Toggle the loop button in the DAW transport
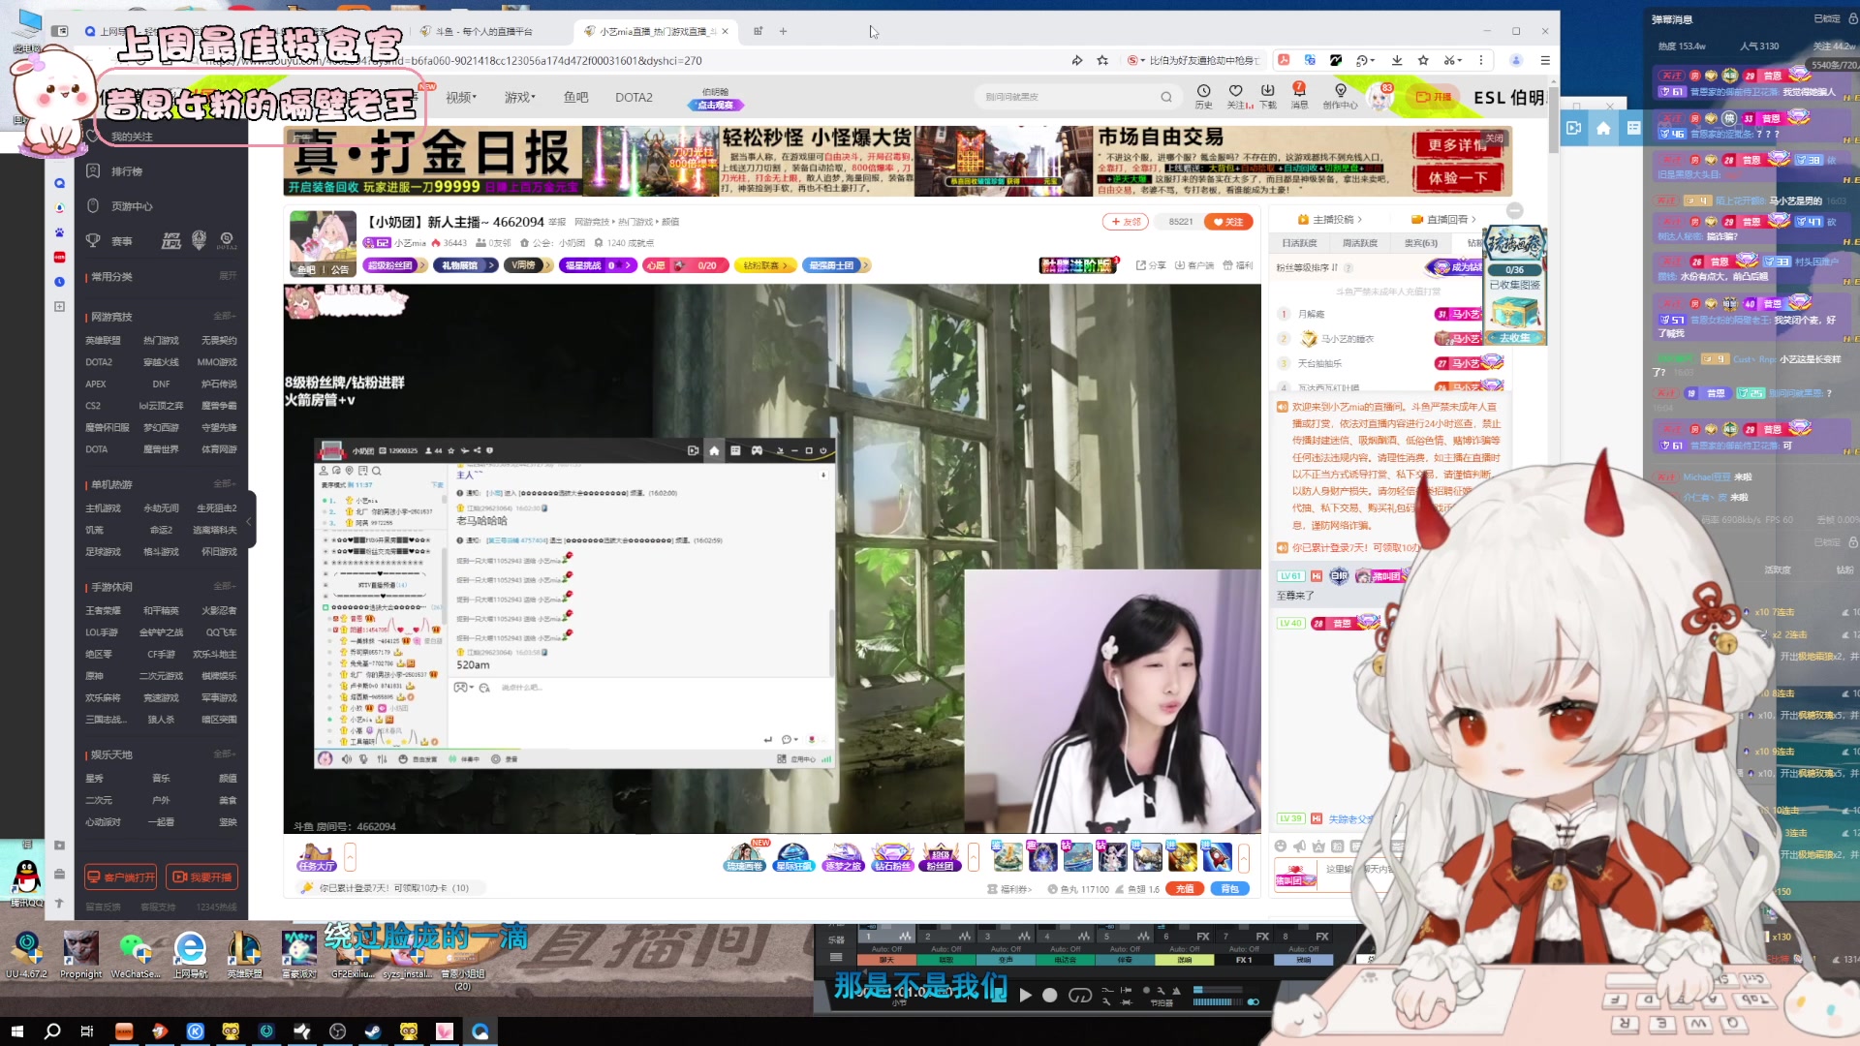This screenshot has width=1860, height=1046. pos(1079,995)
